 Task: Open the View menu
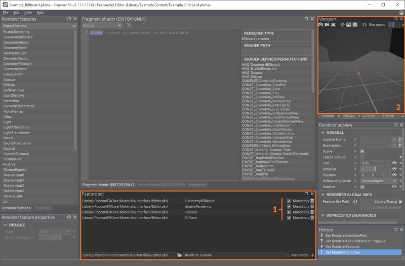coord(28,12)
